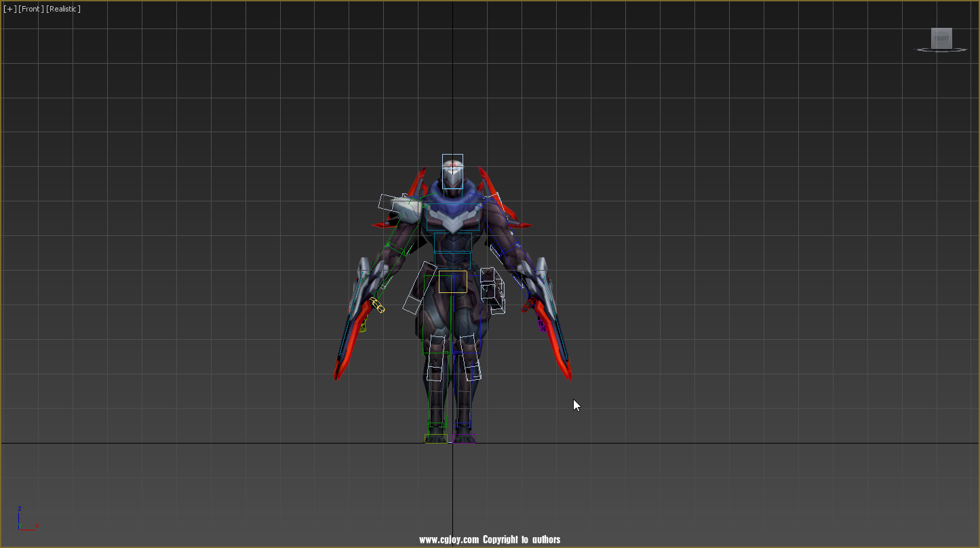Select the head bone box on the rig
The height and width of the screenshot is (548, 980).
pos(452,172)
